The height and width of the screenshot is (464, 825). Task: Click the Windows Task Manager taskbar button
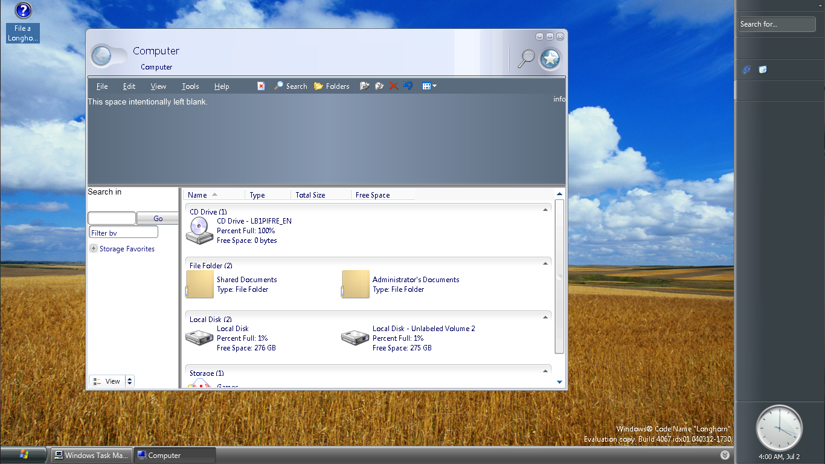tap(91, 456)
